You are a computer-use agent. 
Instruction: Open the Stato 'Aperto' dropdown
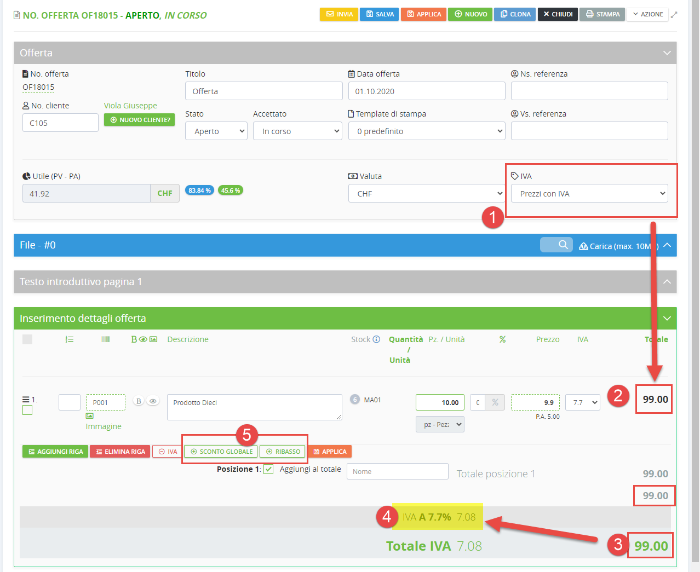coord(216,131)
